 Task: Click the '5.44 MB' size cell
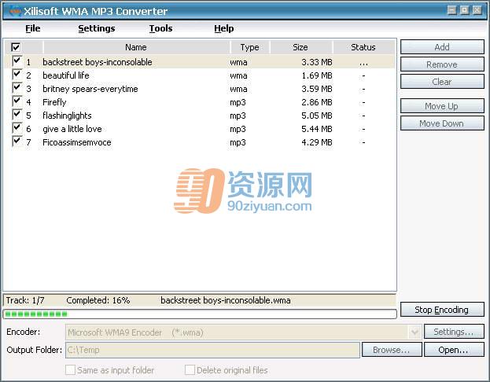(x=316, y=129)
